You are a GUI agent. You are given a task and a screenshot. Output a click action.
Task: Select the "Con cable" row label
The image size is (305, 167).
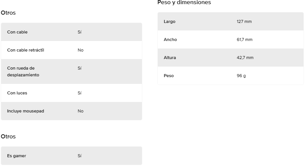tap(17, 32)
